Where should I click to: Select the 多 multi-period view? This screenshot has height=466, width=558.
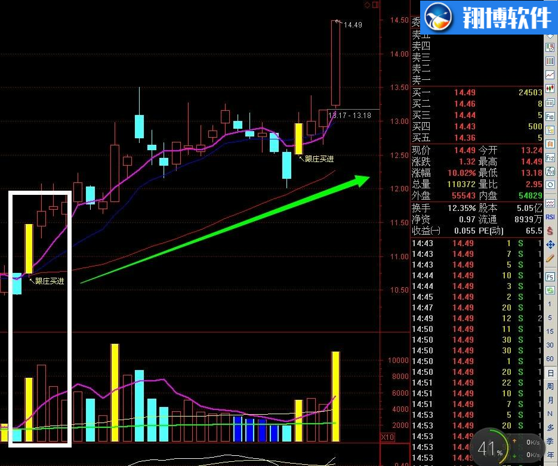click(x=550, y=428)
